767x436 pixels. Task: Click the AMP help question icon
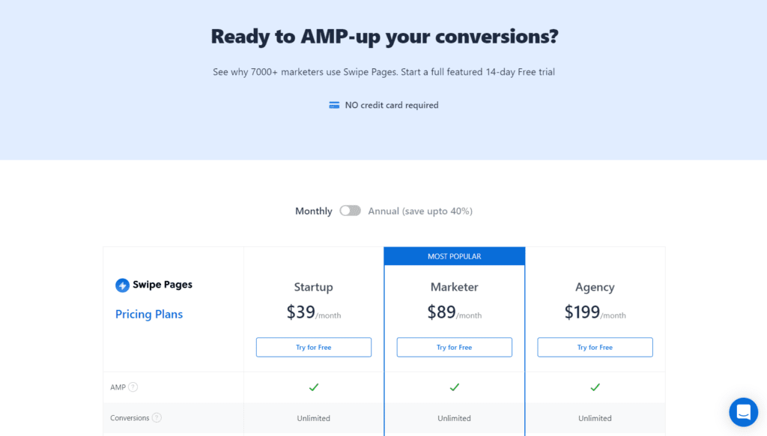tap(133, 387)
